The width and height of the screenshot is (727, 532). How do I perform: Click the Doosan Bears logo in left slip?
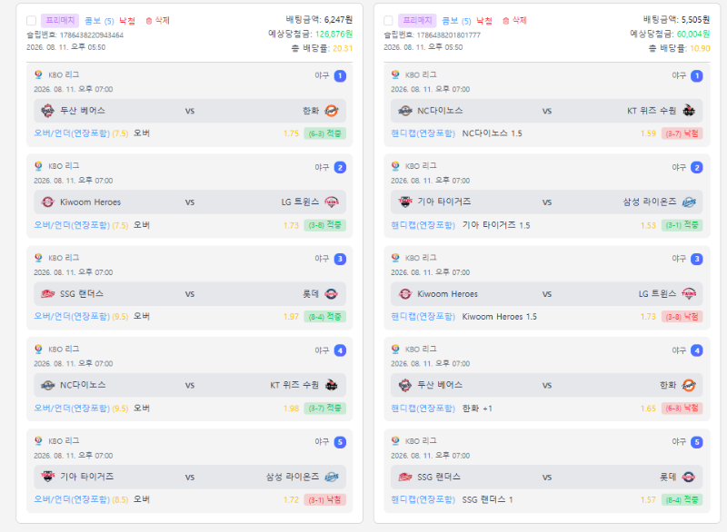pyautogui.click(x=47, y=111)
